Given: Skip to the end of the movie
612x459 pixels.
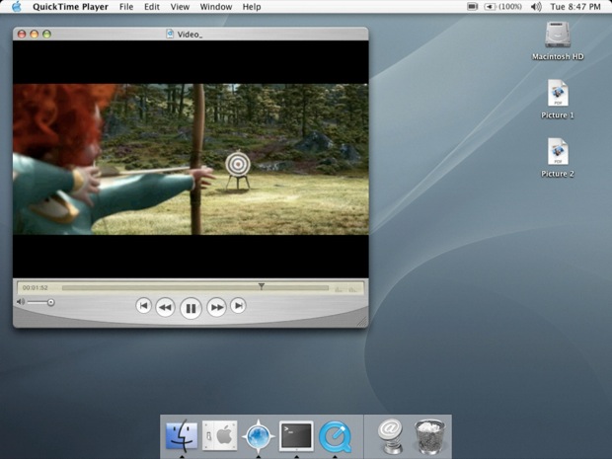Looking at the screenshot, I should tap(238, 306).
